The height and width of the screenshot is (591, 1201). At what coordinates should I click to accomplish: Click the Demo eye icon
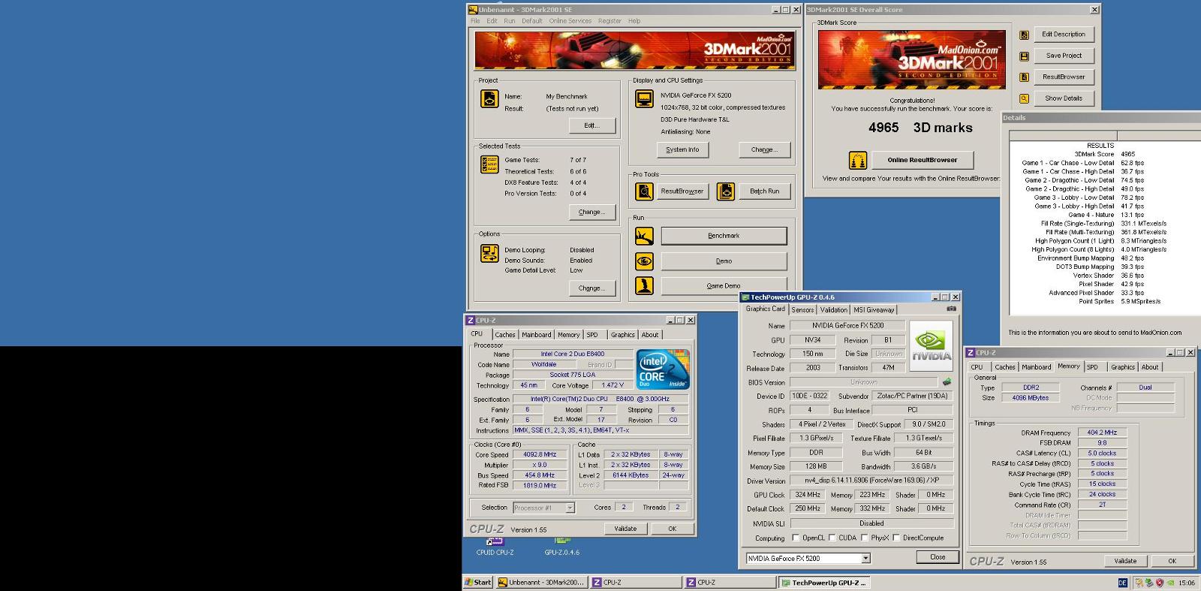pyautogui.click(x=644, y=261)
